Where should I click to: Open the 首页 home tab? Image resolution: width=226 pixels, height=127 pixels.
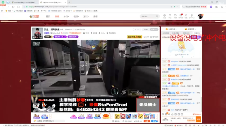48,16
